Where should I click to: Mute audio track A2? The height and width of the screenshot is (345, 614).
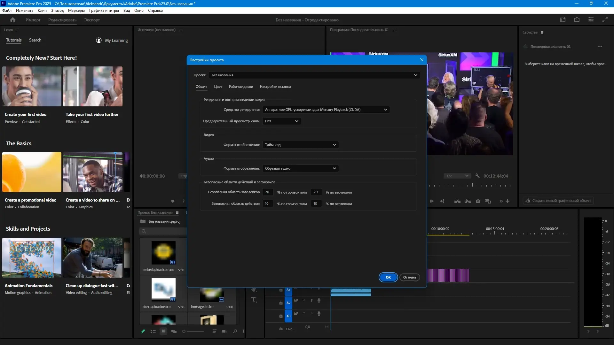pyautogui.click(x=304, y=301)
